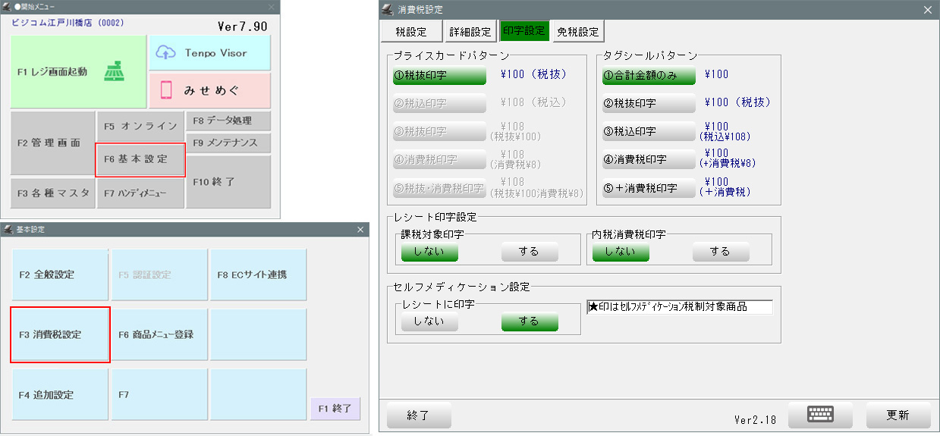Click the 消費税設定 title bar app icon
The height and width of the screenshot is (436, 940).
[x=388, y=10]
